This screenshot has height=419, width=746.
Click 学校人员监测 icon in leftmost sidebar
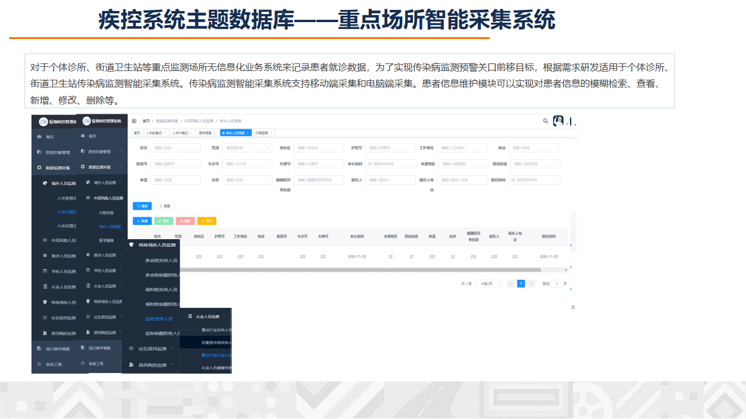pos(45,271)
